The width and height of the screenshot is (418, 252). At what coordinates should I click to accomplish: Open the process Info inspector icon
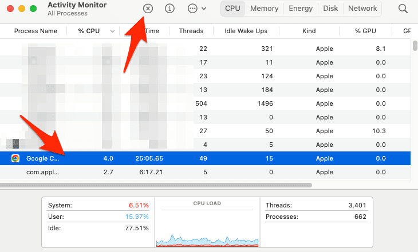click(x=170, y=9)
